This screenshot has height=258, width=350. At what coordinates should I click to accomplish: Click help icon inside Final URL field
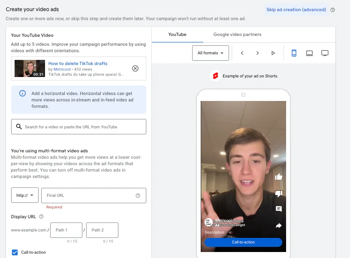tap(138, 196)
